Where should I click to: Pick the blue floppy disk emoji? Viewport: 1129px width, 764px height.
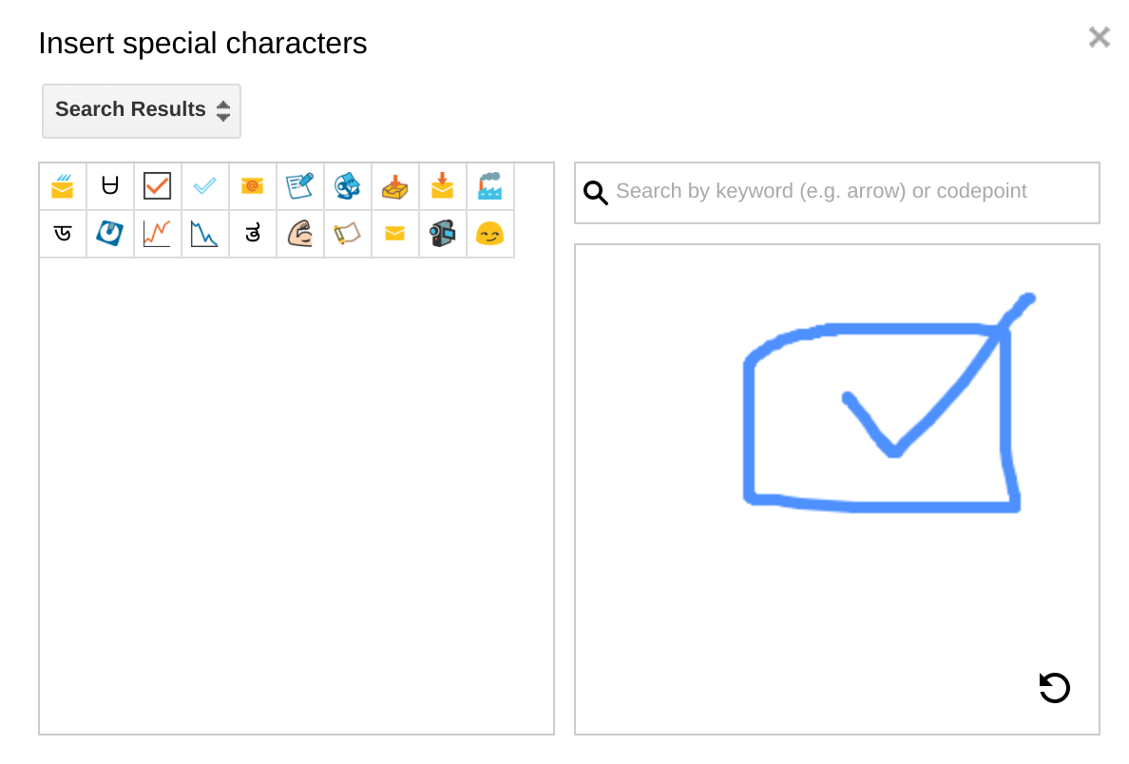click(110, 234)
